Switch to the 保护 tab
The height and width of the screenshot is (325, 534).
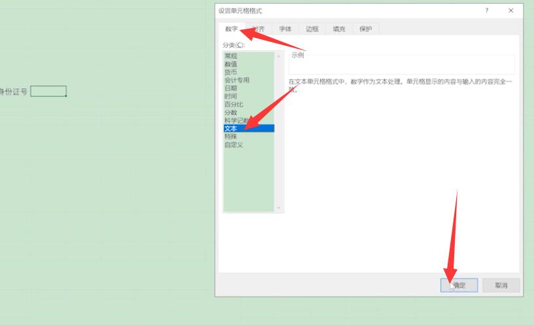(x=365, y=29)
